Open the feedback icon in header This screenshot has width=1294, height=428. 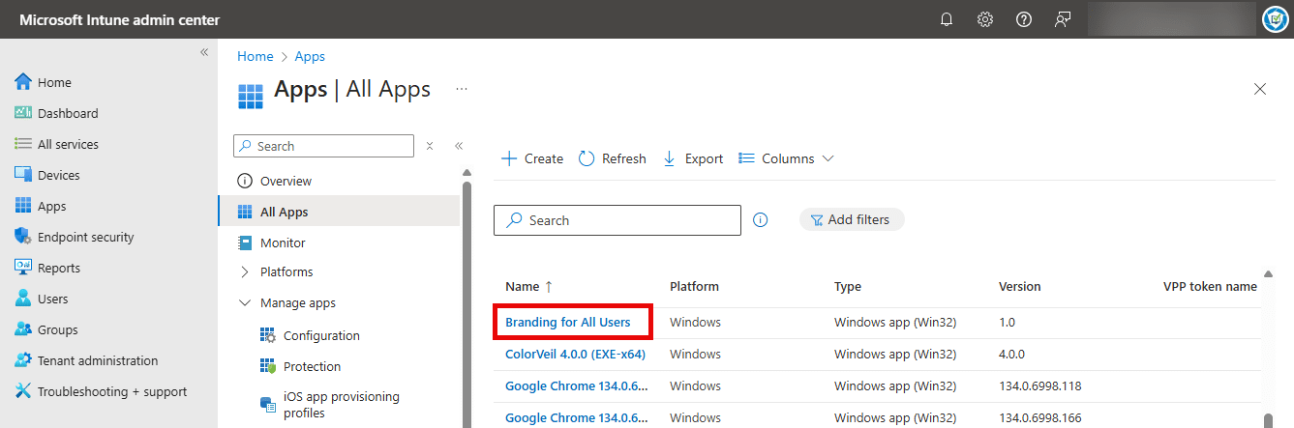coord(1063,19)
